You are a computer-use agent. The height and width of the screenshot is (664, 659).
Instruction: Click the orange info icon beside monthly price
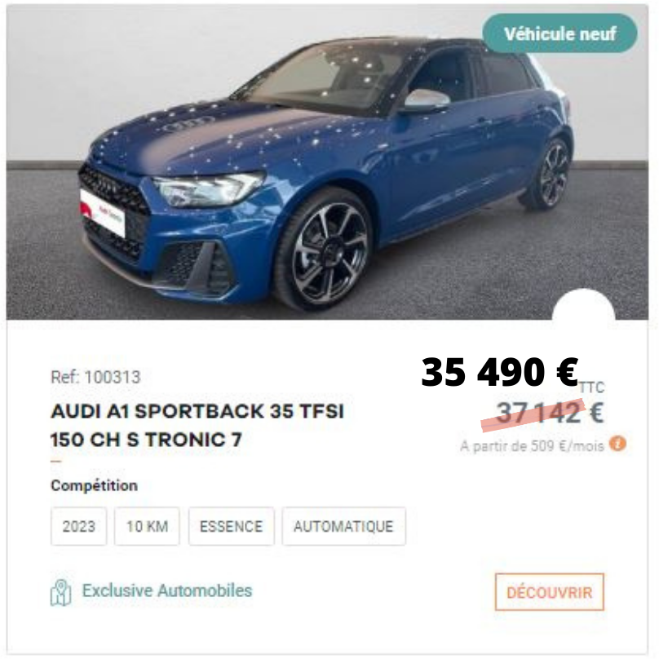[x=617, y=445]
